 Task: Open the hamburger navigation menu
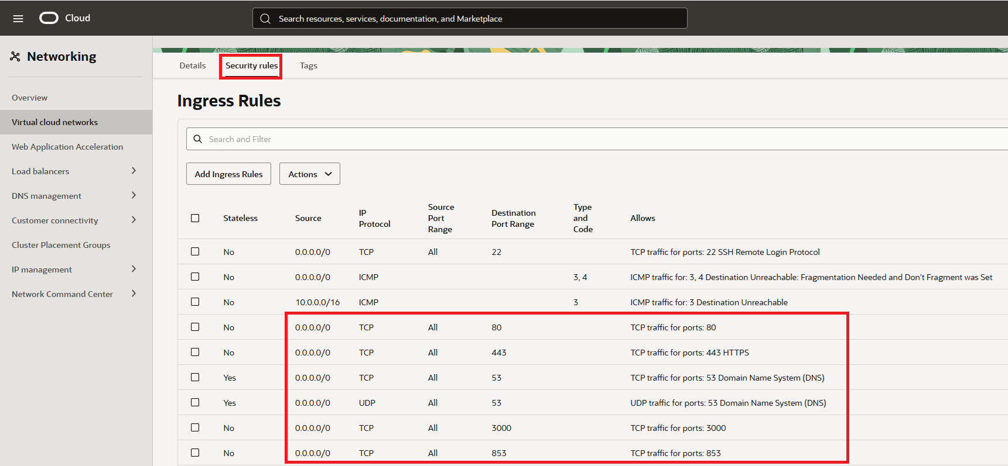[x=18, y=18]
